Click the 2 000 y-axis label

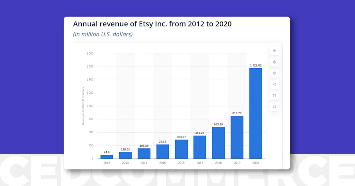[90, 54]
